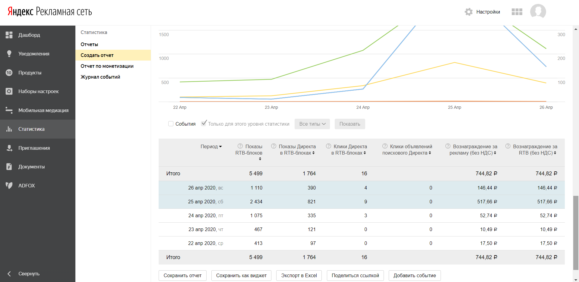579x282 pixels.
Task: Click the settings gear icon
Action: (469, 12)
